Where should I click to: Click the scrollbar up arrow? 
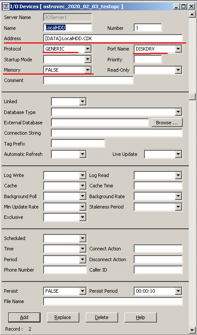click(x=192, y=15)
